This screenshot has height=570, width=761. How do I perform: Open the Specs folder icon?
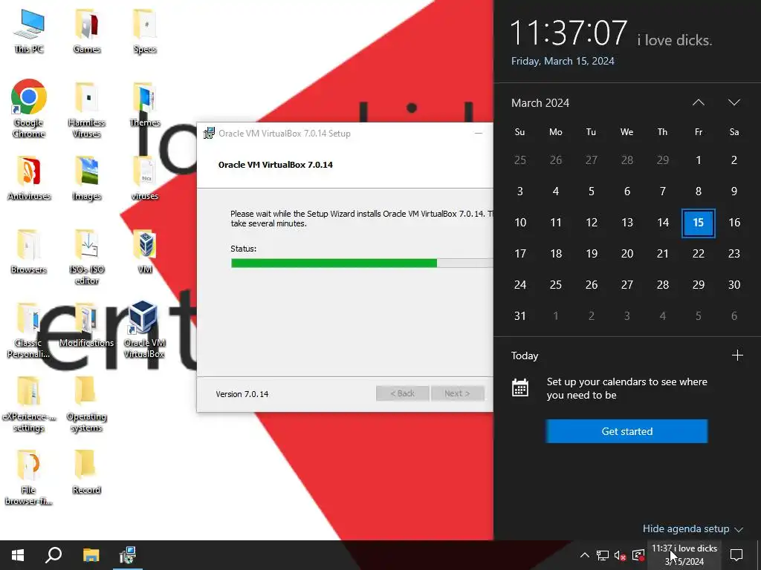145,30
